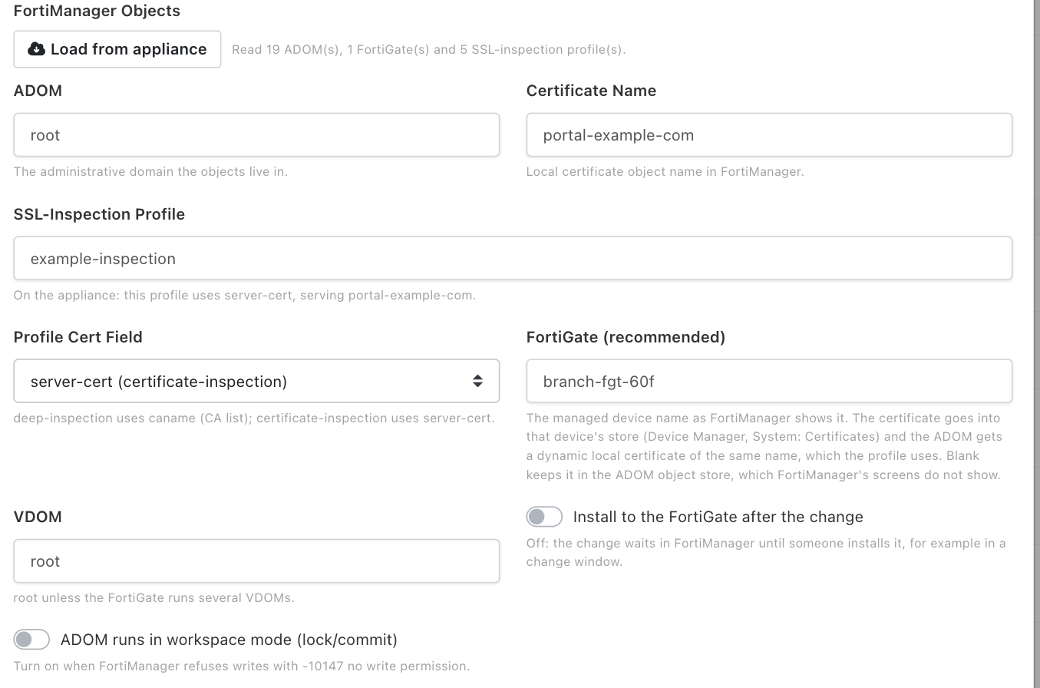
Task: Click the FortiGate field containing branch-fgt-60f
Action: (769, 381)
